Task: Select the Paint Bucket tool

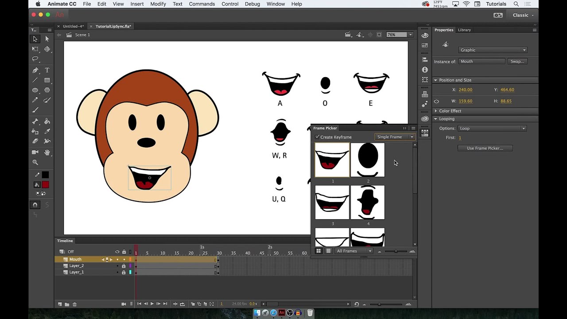Action: click(x=47, y=121)
